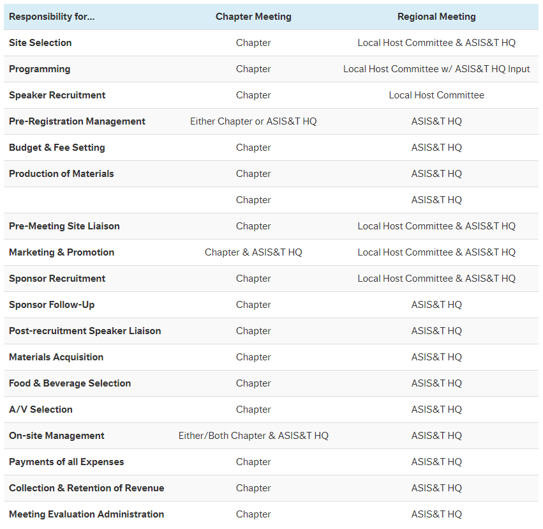Image resolution: width=543 pixels, height=529 pixels.
Task: Select 'Meeting Evaluation Administration' row label
Action: 87,514
